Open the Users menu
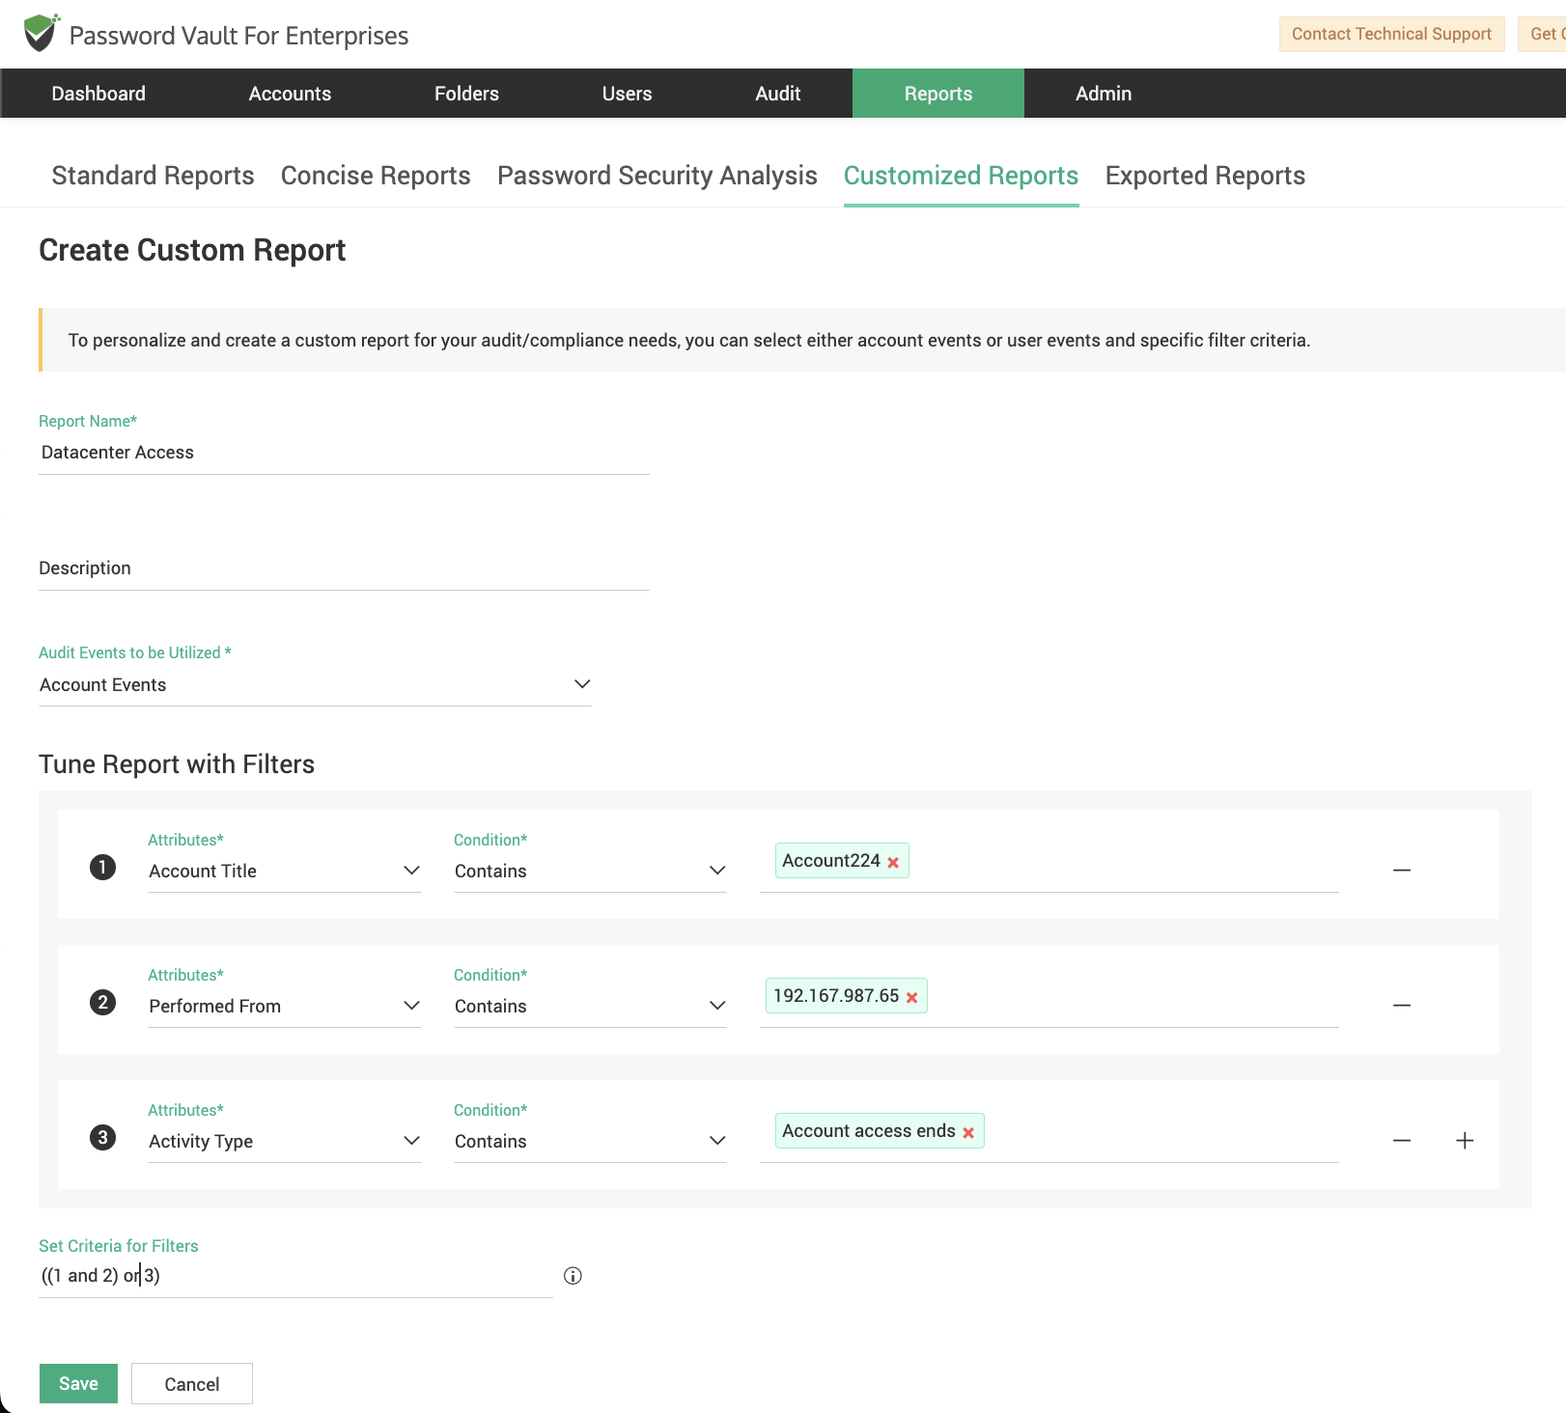1566x1413 pixels. point(627,94)
